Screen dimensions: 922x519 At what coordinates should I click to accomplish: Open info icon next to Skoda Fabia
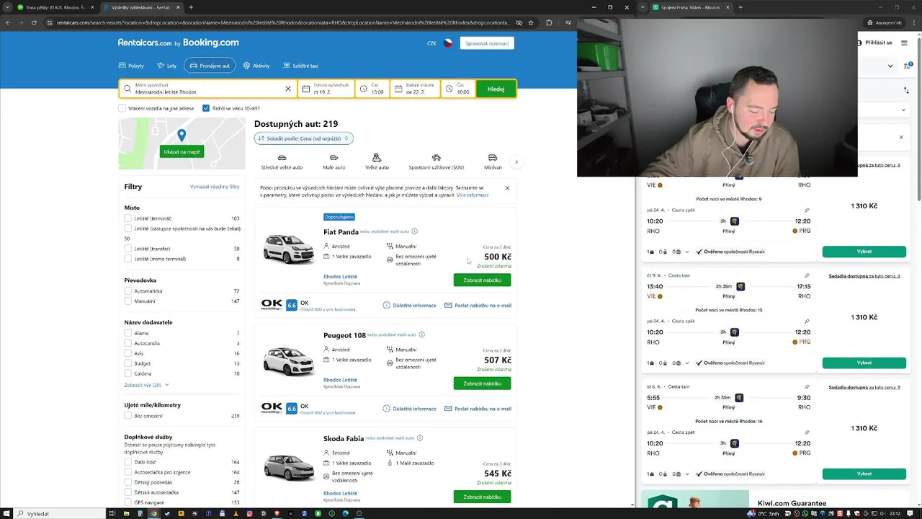tap(420, 438)
